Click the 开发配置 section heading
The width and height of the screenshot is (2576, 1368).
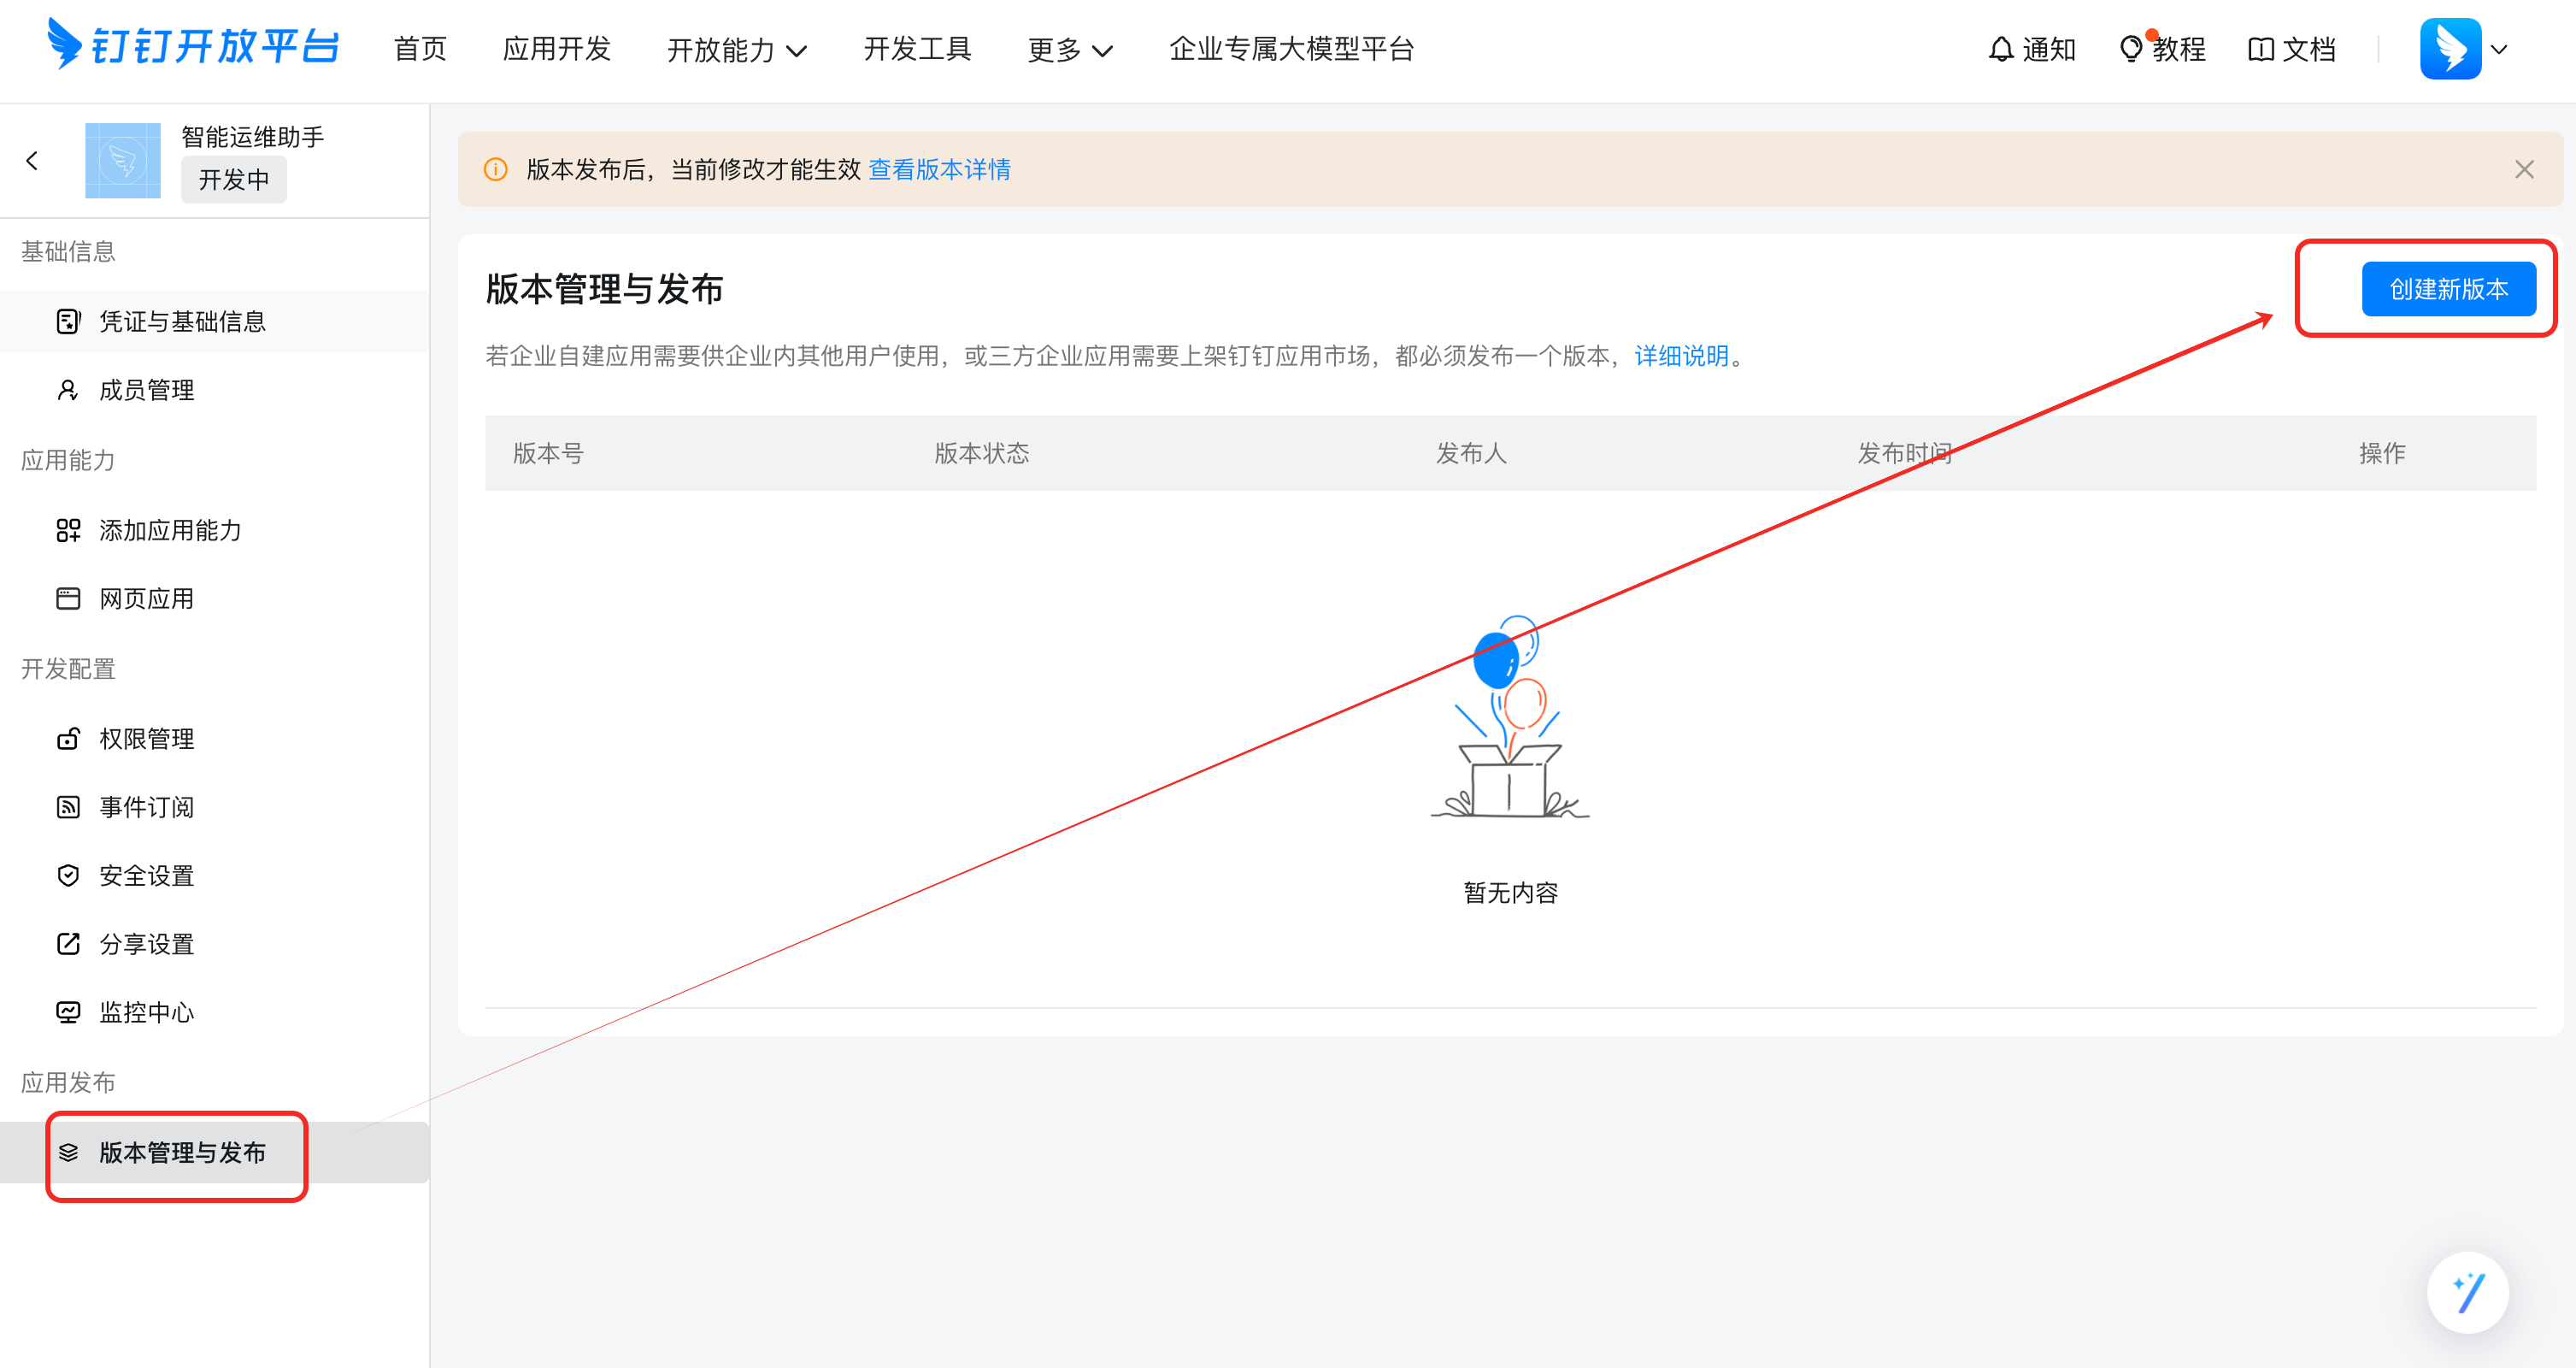point(68,669)
